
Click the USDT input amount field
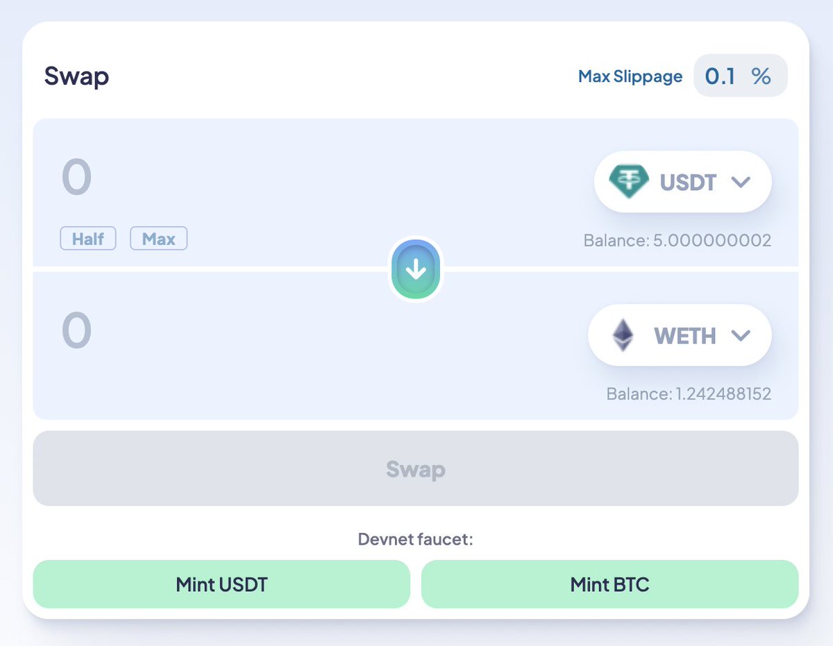[77, 177]
